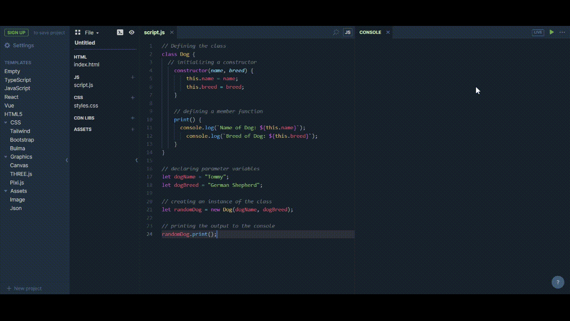
Task: Select the Canvas template
Action: click(x=19, y=165)
